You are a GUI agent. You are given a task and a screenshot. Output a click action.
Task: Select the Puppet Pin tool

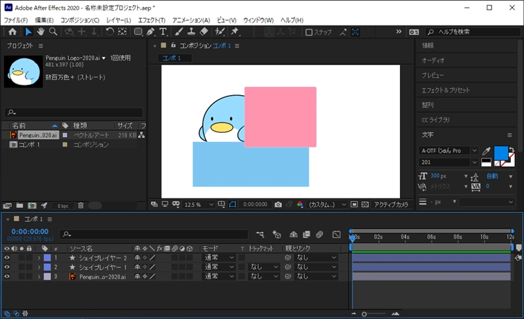point(235,32)
